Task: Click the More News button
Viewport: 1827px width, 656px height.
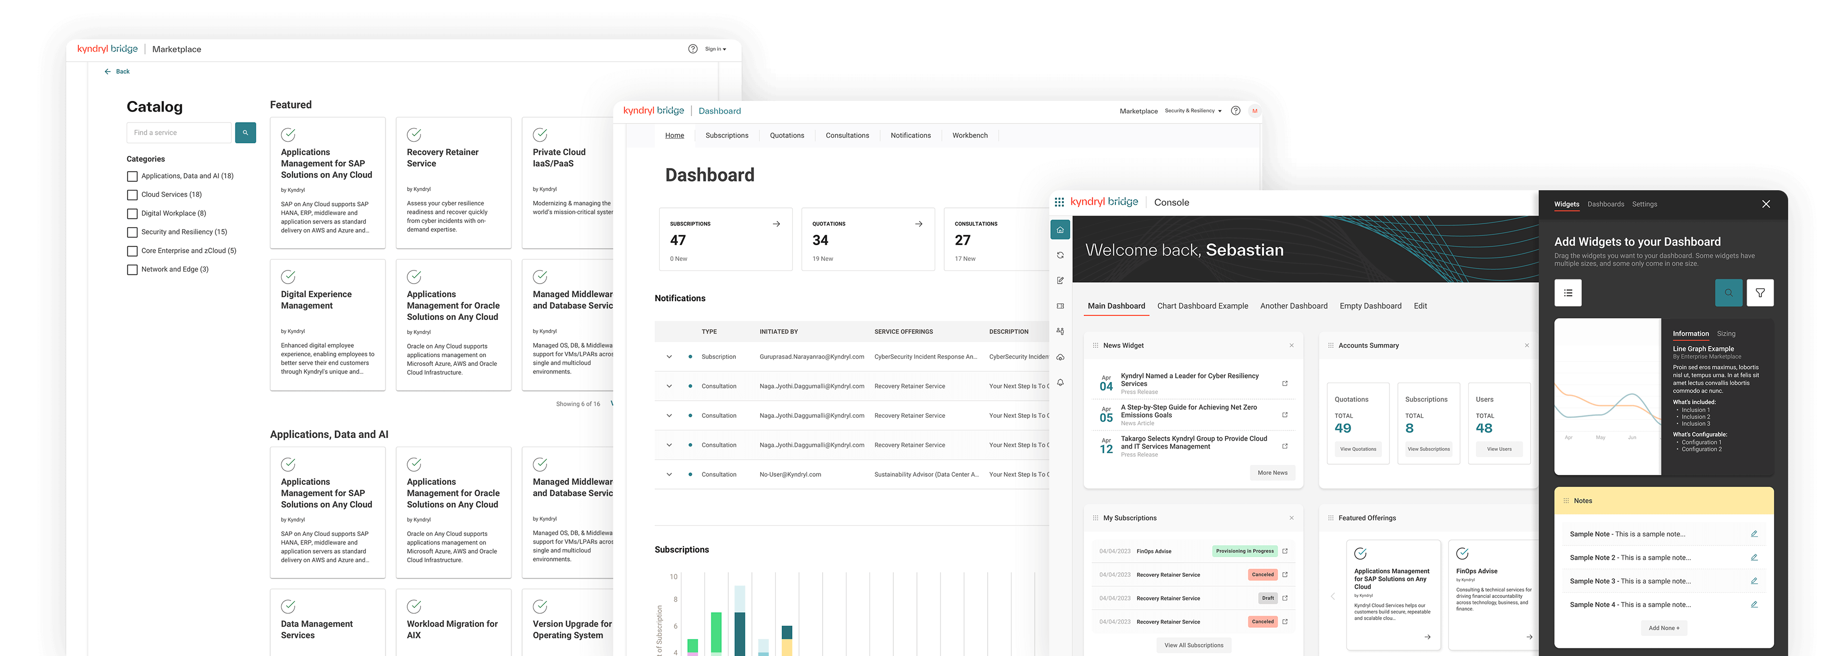Action: 1272,473
